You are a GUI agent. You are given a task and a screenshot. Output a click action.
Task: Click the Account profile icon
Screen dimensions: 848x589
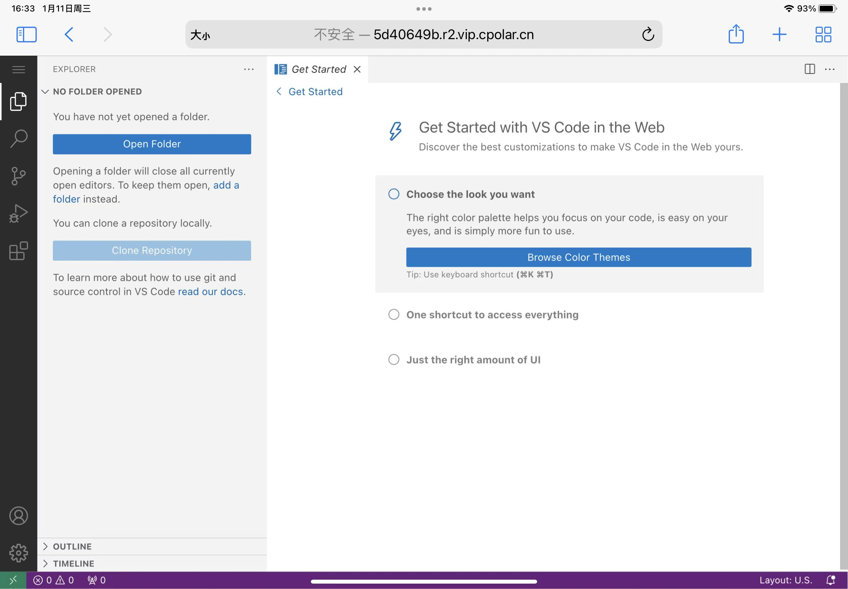(18, 515)
